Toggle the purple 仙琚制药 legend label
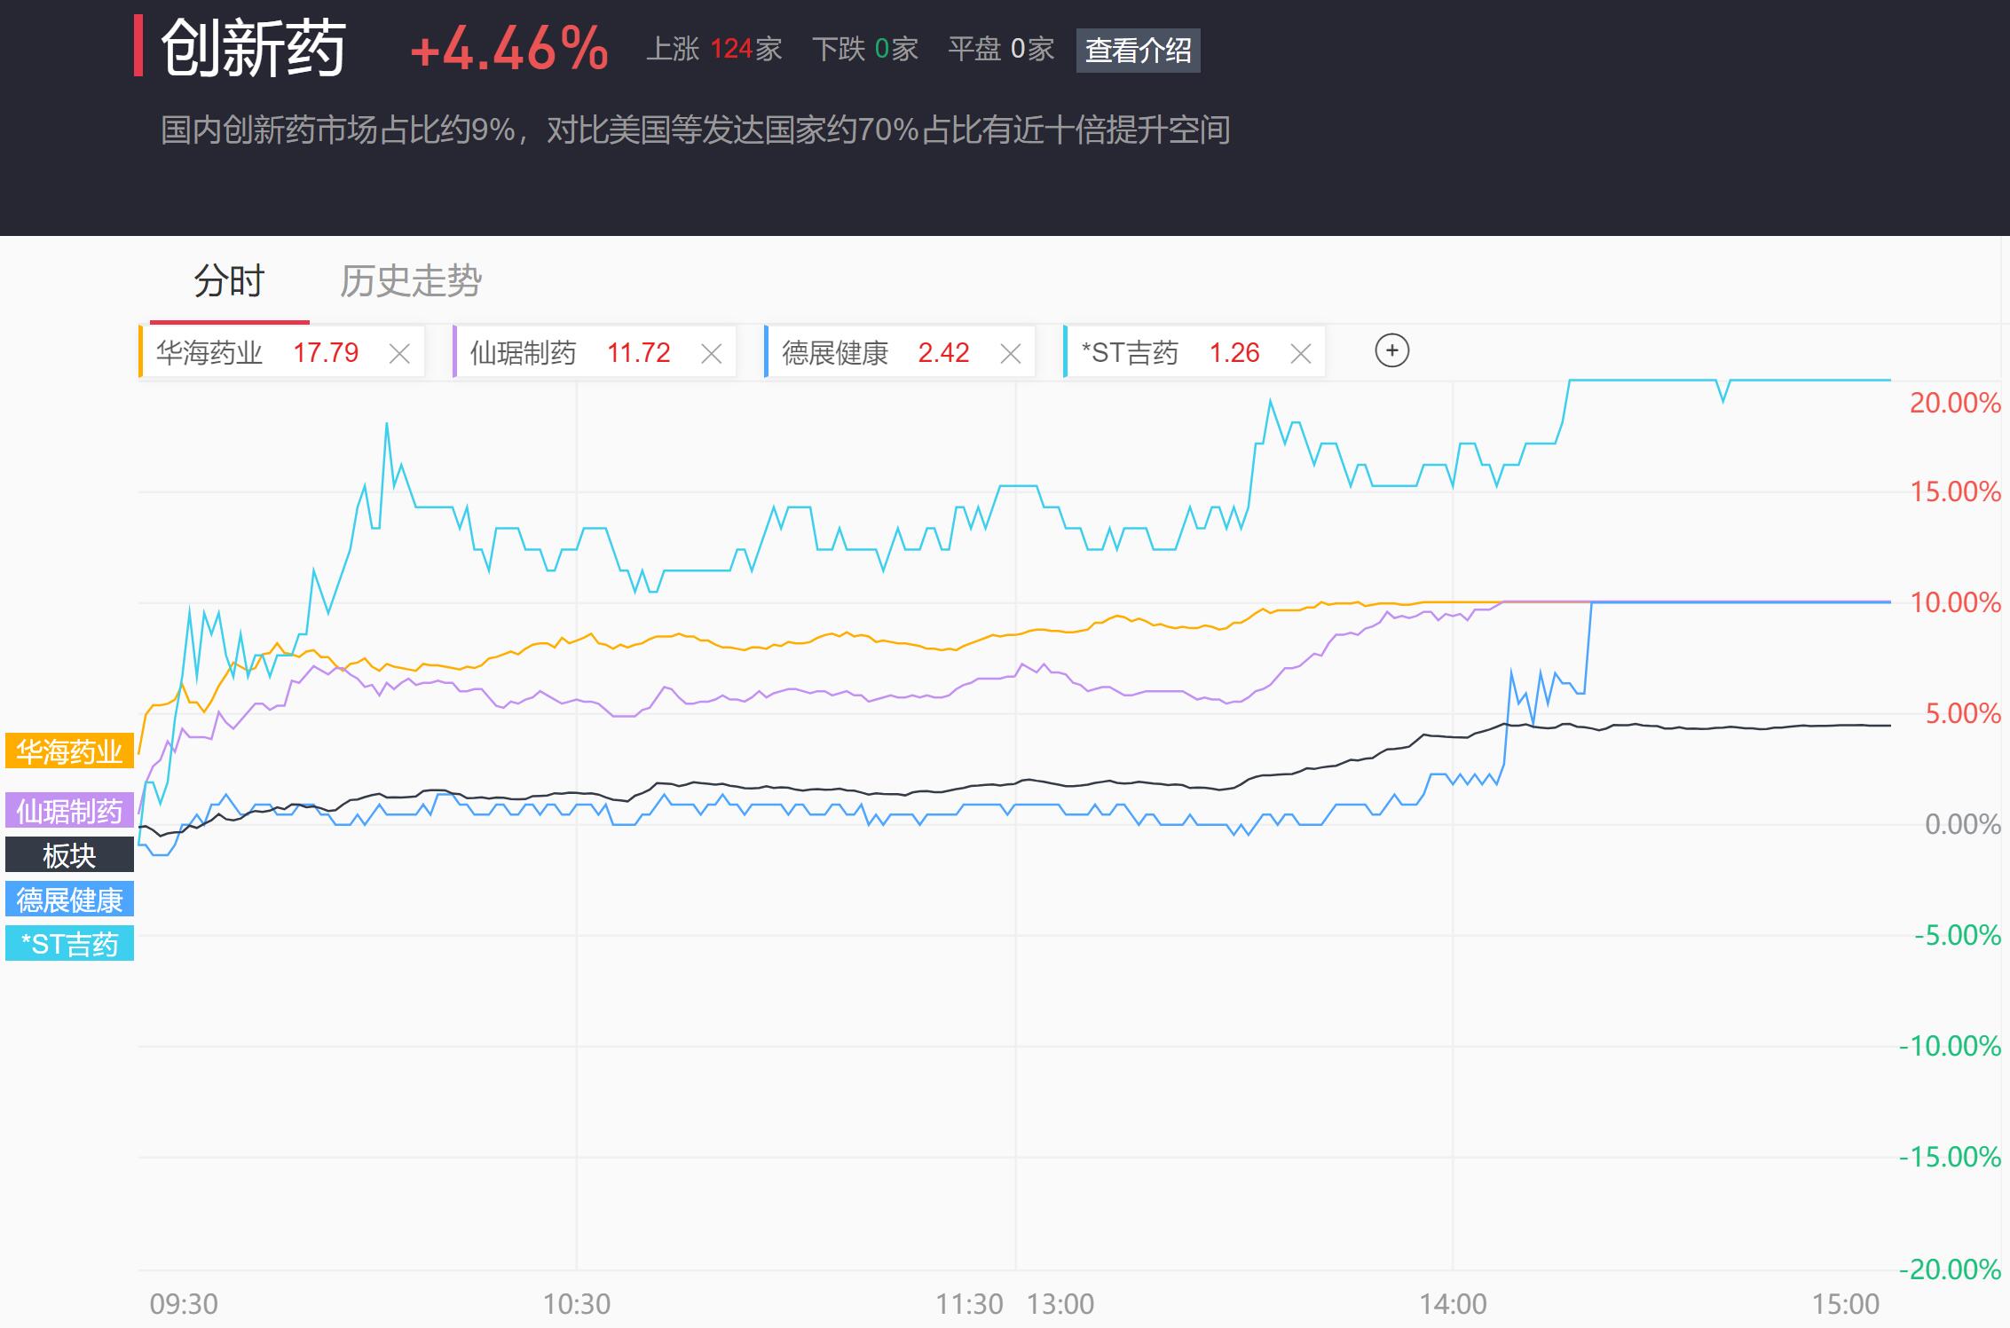 tap(69, 811)
